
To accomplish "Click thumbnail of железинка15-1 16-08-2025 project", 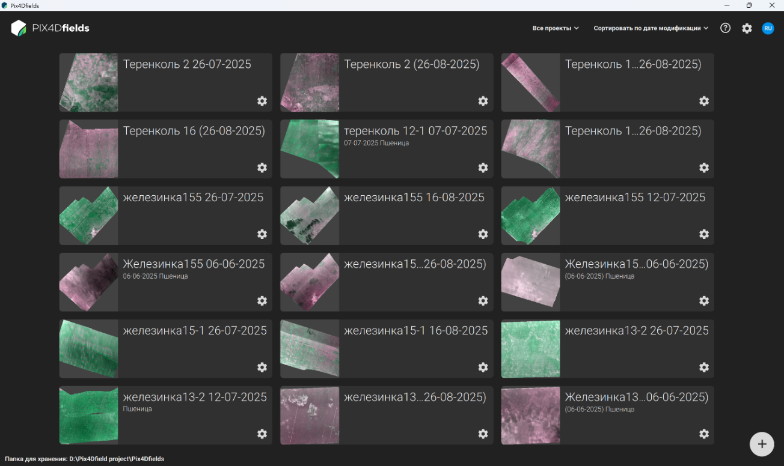I will 310,349.
